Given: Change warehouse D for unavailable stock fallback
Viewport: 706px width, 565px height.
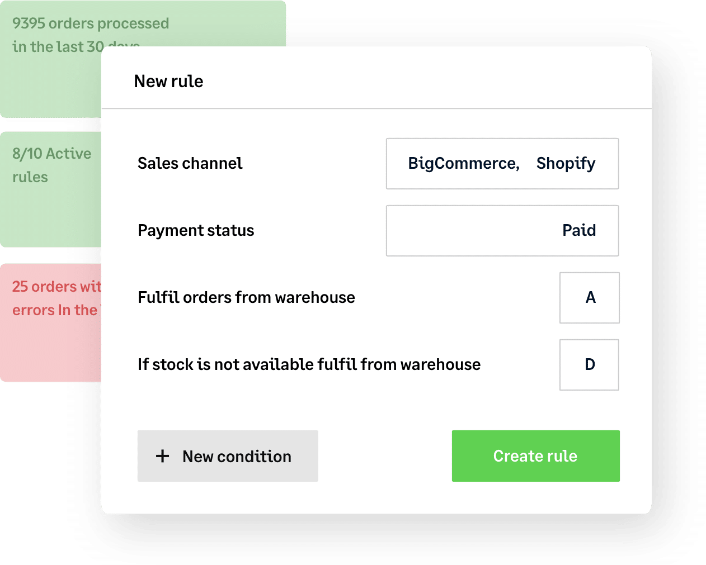Looking at the screenshot, I should coord(589,364).
